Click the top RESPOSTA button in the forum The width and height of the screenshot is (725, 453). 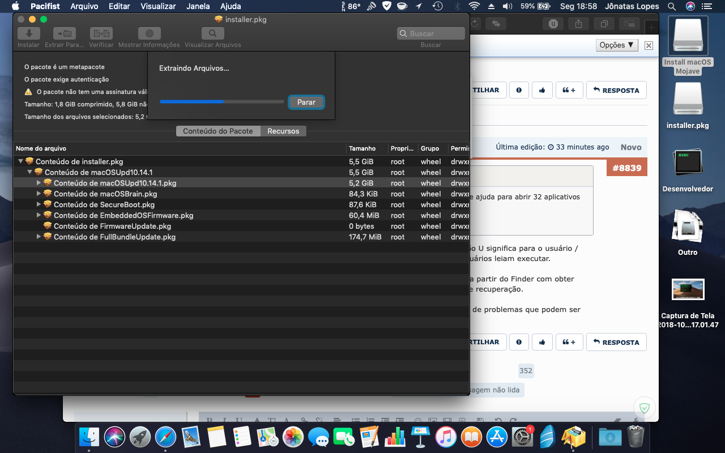616,90
